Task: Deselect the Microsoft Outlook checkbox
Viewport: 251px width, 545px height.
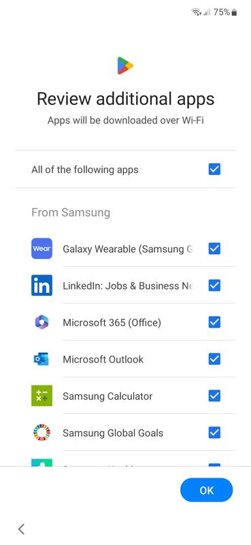Action: click(214, 359)
